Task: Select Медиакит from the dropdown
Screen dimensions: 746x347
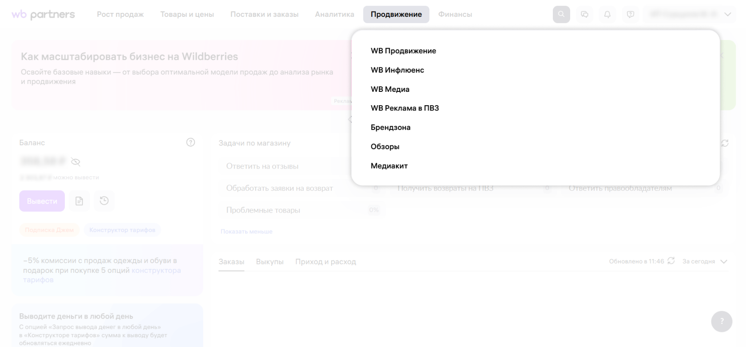Action: 389,166
